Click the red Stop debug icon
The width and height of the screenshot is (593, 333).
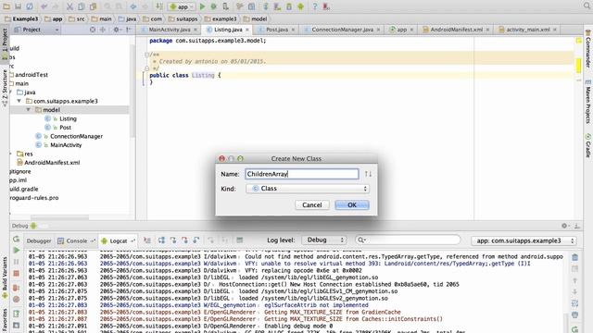point(17,274)
